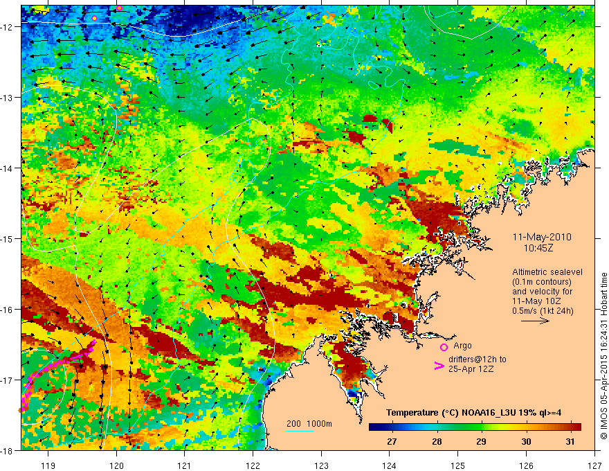The height and width of the screenshot is (471, 609).
Task: Click the "11-May 10Z" legend line
Action: [537, 301]
